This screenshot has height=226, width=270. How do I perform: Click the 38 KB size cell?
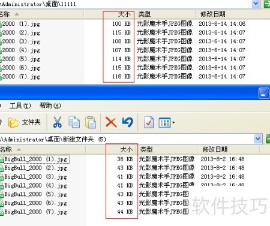point(125,159)
